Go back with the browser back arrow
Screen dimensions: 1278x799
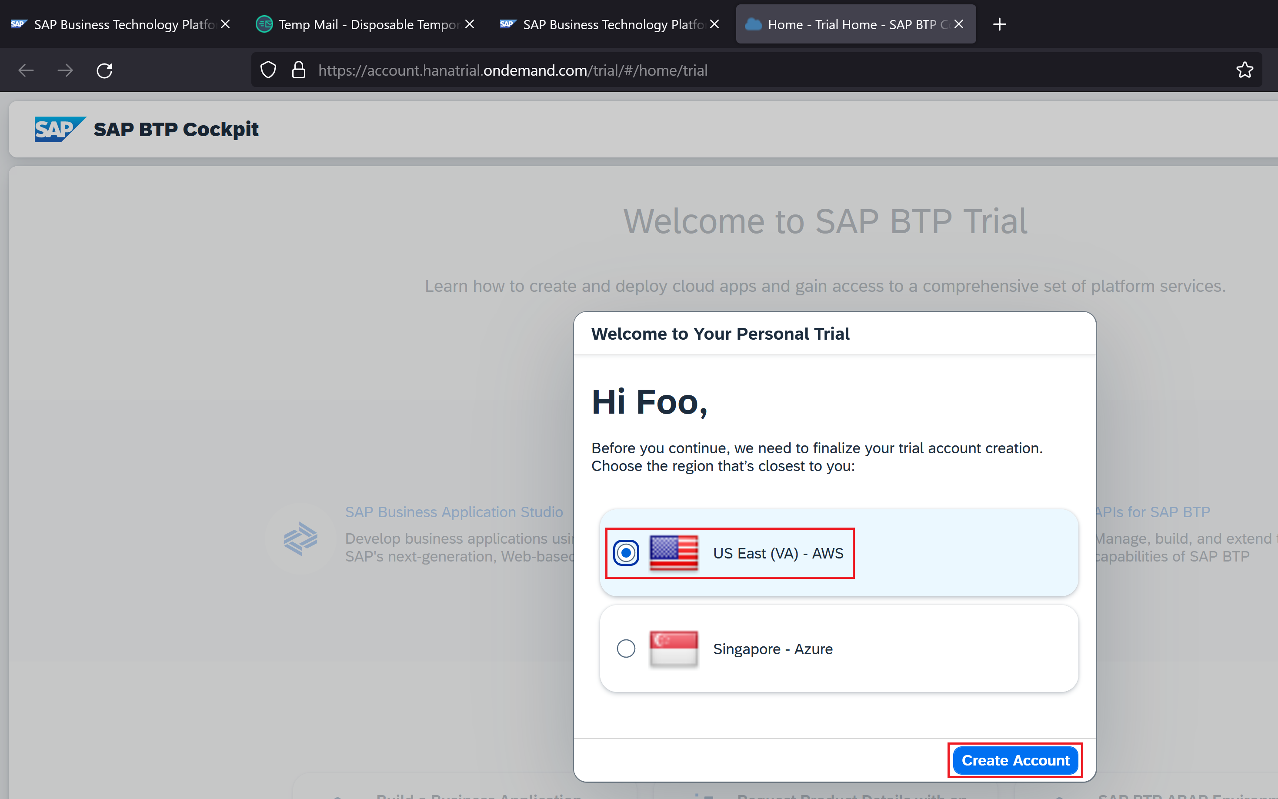click(x=26, y=70)
